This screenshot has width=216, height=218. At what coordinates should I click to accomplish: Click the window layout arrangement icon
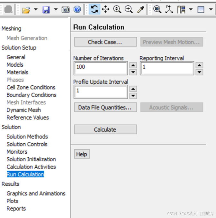pos(181,9)
